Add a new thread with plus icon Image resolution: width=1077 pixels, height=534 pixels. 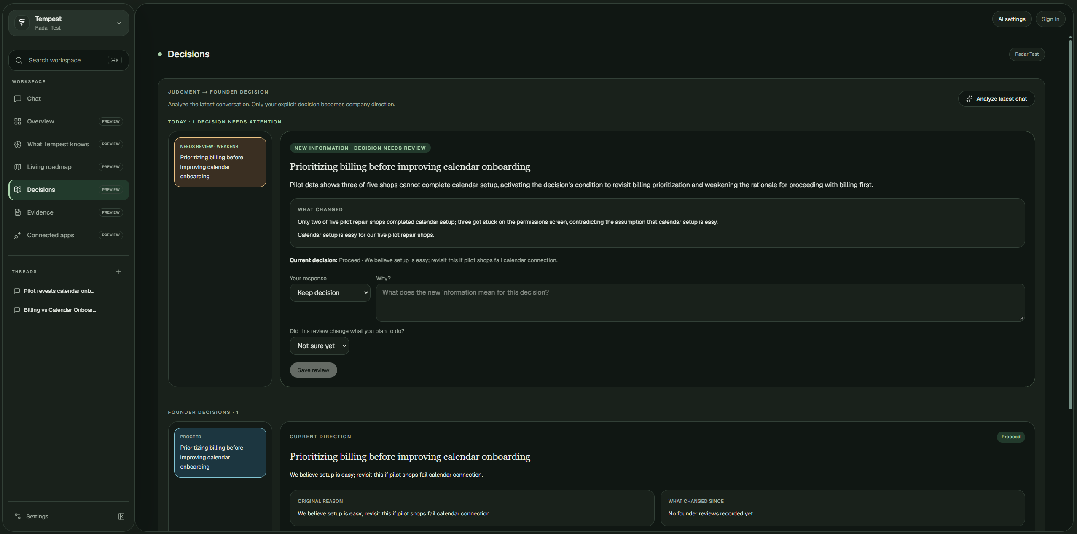coord(118,272)
